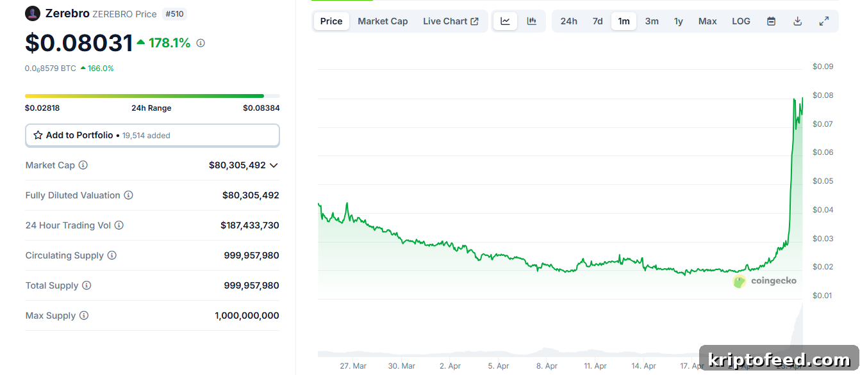The height and width of the screenshot is (375, 860).
Task: Set chart range to 7d
Action: click(597, 21)
